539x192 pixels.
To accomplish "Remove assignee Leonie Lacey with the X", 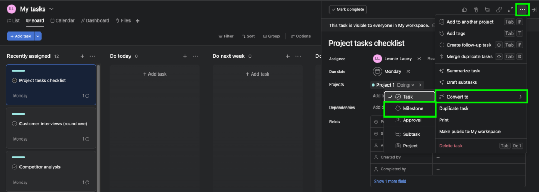I will click(x=419, y=59).
